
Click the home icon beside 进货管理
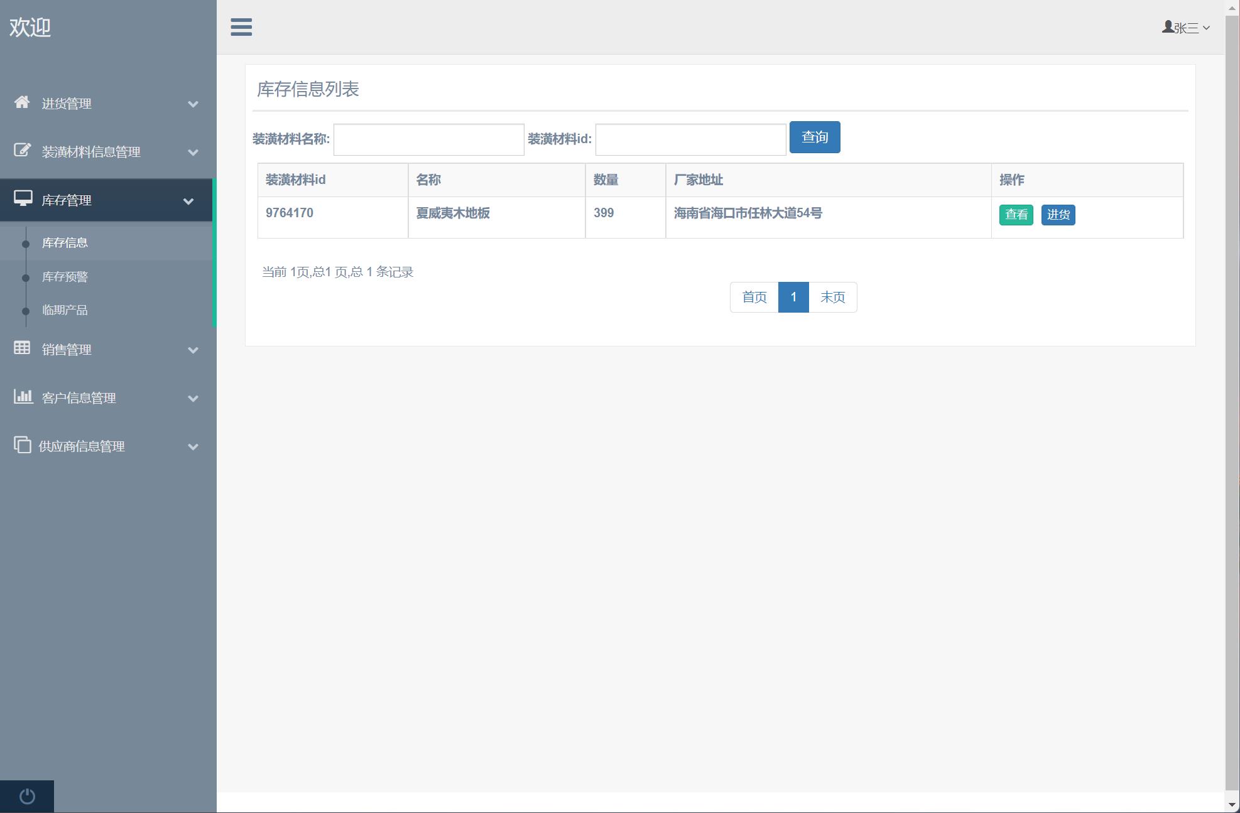click(x=22, y=102)
